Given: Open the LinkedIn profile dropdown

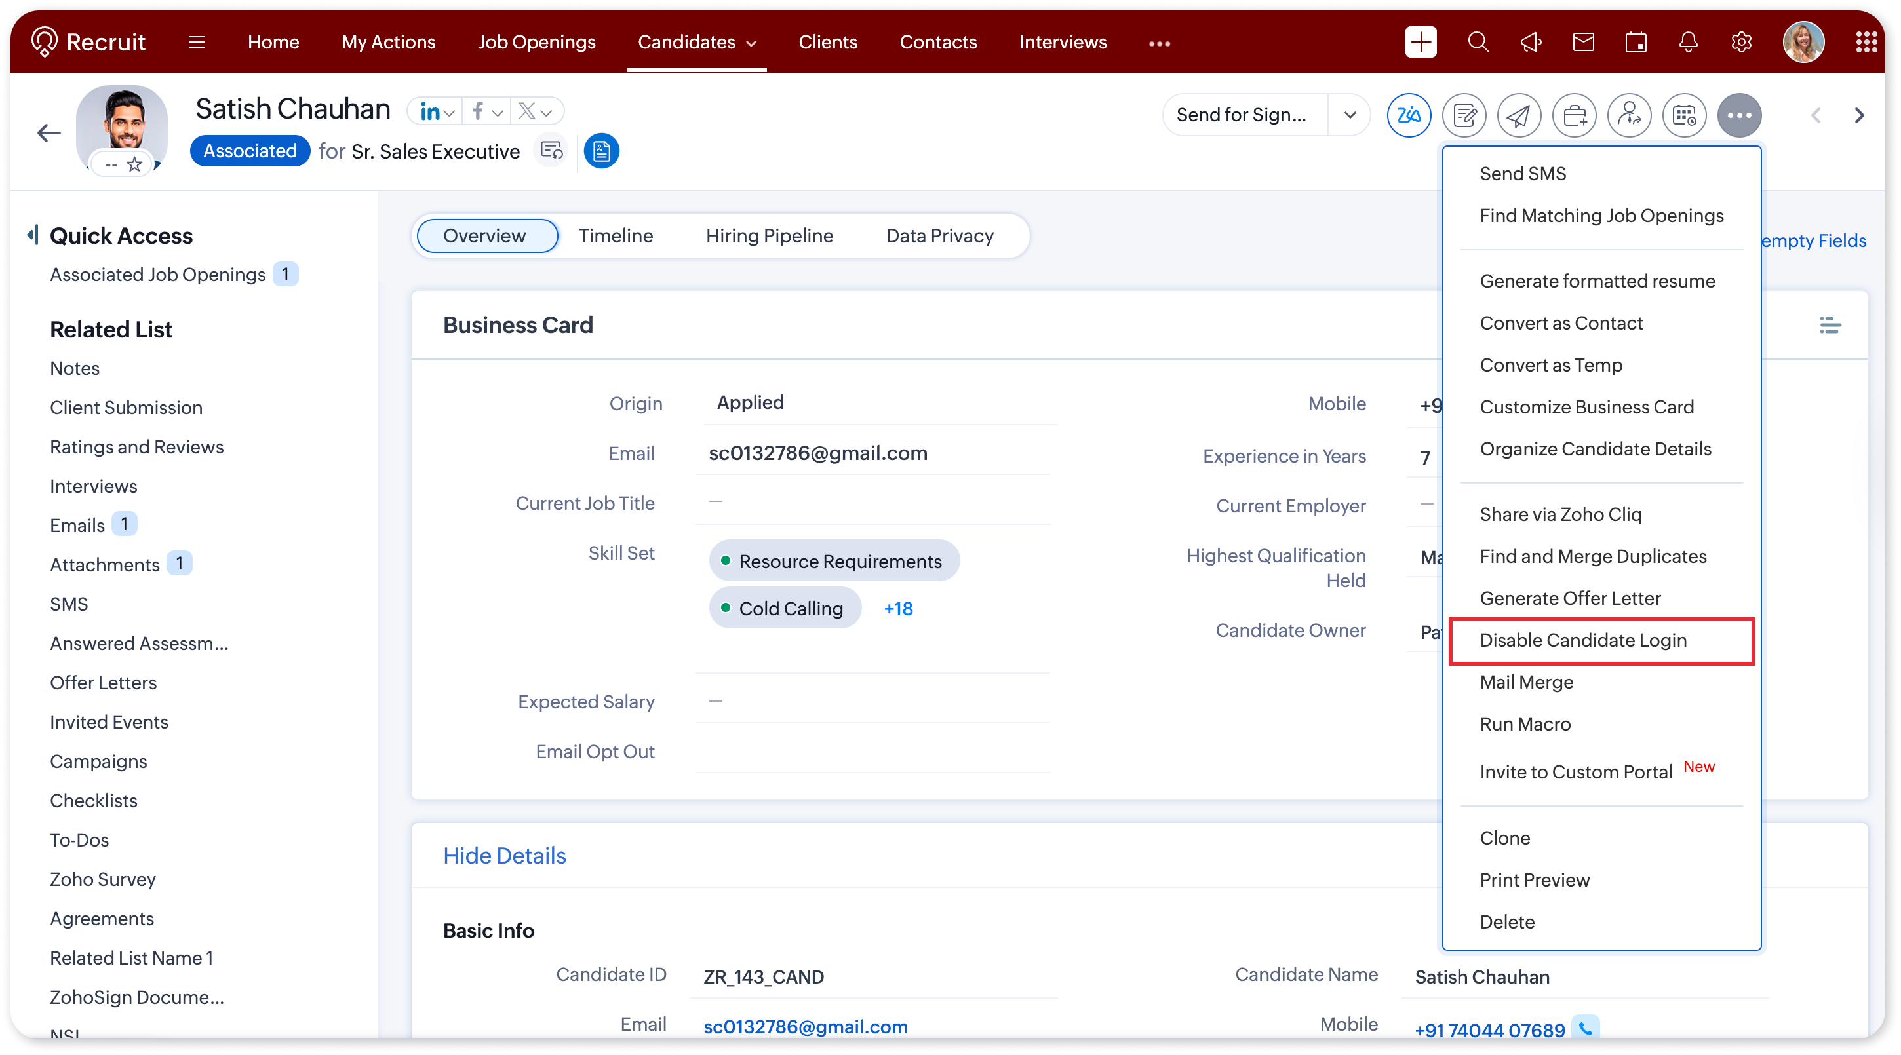Looking at the screenshot, I should [436, 111].
